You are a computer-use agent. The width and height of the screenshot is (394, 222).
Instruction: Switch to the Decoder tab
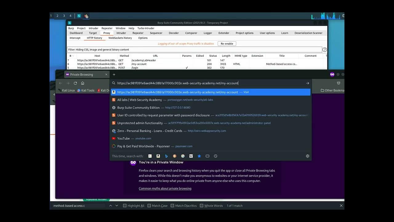click(x=174, y=33)
